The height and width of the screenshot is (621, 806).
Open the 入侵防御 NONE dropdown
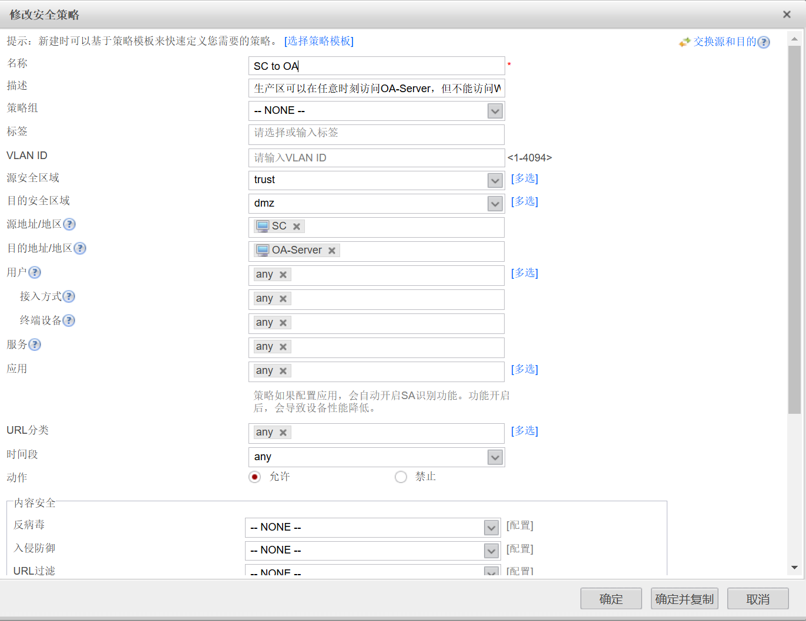coord(492,551)
